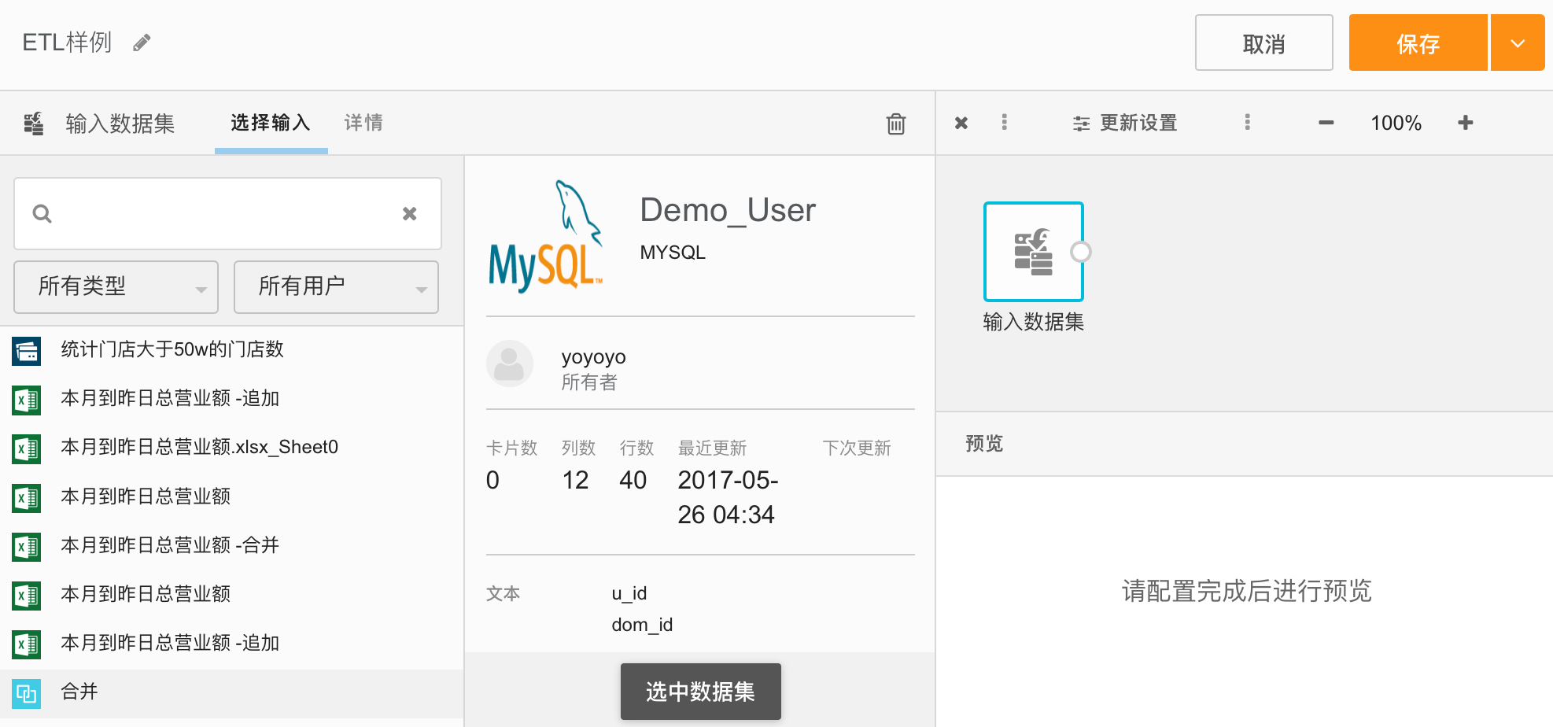Viewport: 1553px width, 727px height.
Task: Open the vertical dots menu beside X
Action: tap(1004, 123)
